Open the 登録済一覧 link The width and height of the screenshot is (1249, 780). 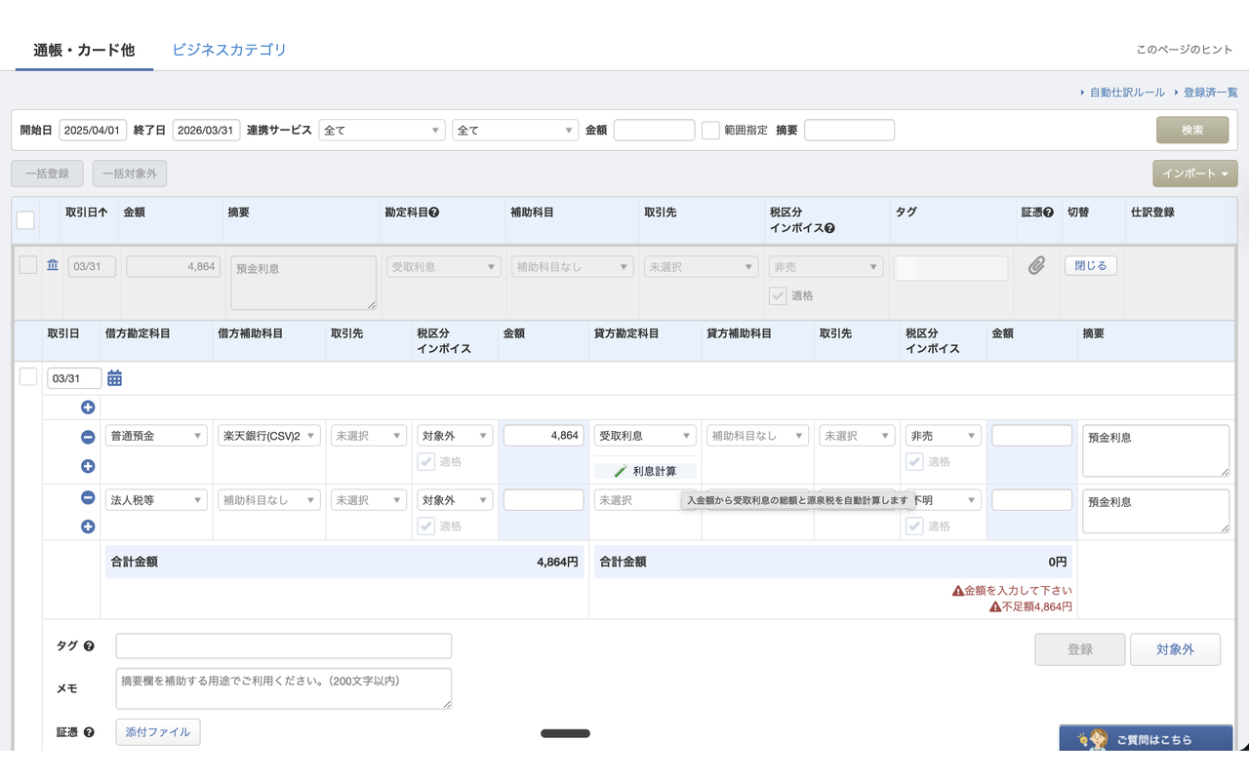[x=1210, y=93]
